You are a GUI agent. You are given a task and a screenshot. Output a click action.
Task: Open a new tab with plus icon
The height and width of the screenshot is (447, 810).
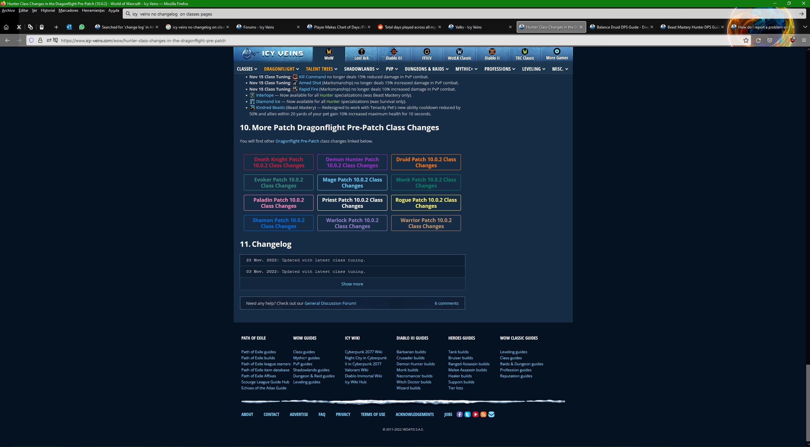pos(56,27)
